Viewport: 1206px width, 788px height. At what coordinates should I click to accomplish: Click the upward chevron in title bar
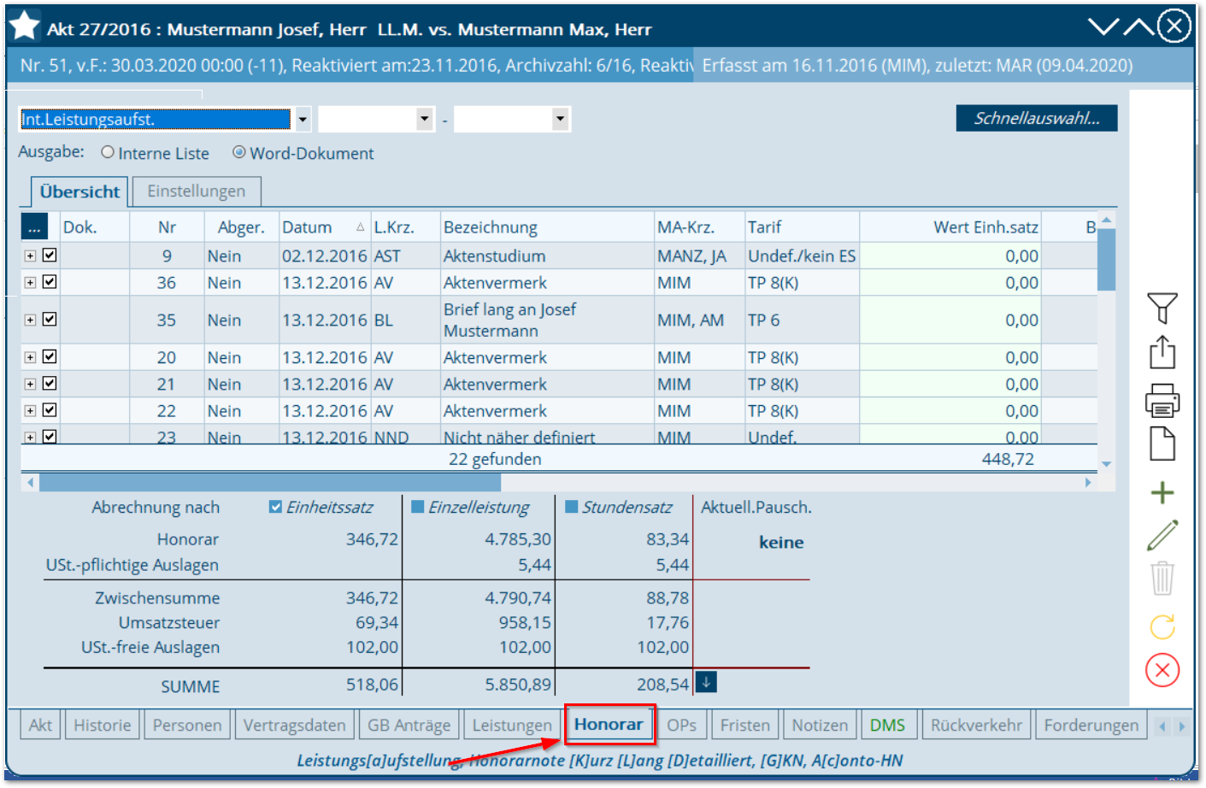(1138, 26)
